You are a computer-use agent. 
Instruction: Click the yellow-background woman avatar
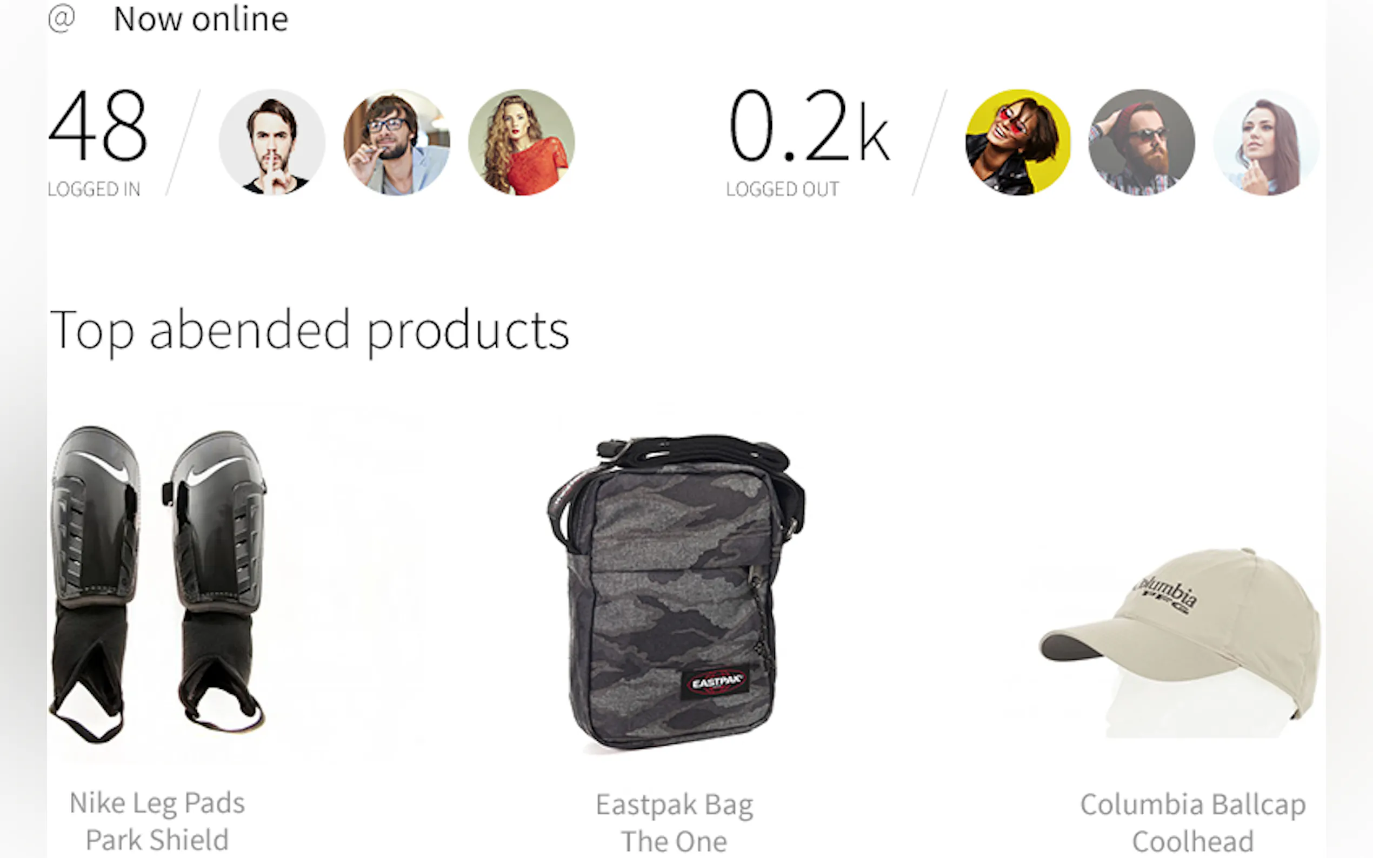click(1018, 142)
